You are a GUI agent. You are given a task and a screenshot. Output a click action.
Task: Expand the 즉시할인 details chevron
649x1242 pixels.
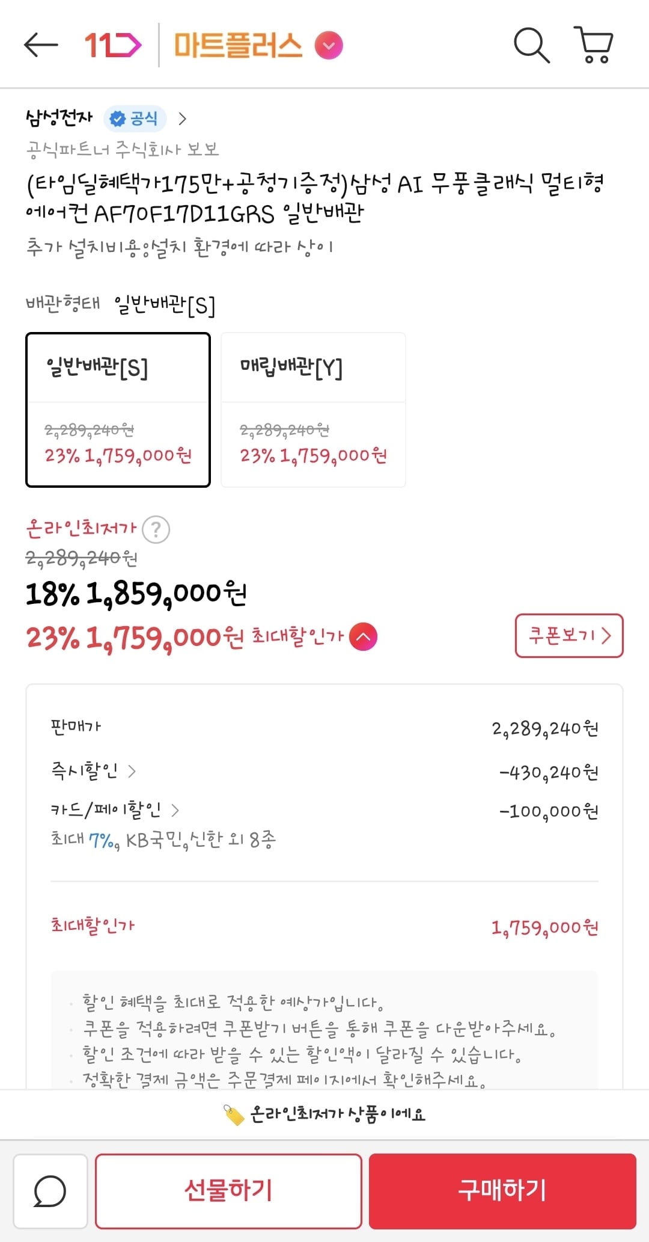132,771
